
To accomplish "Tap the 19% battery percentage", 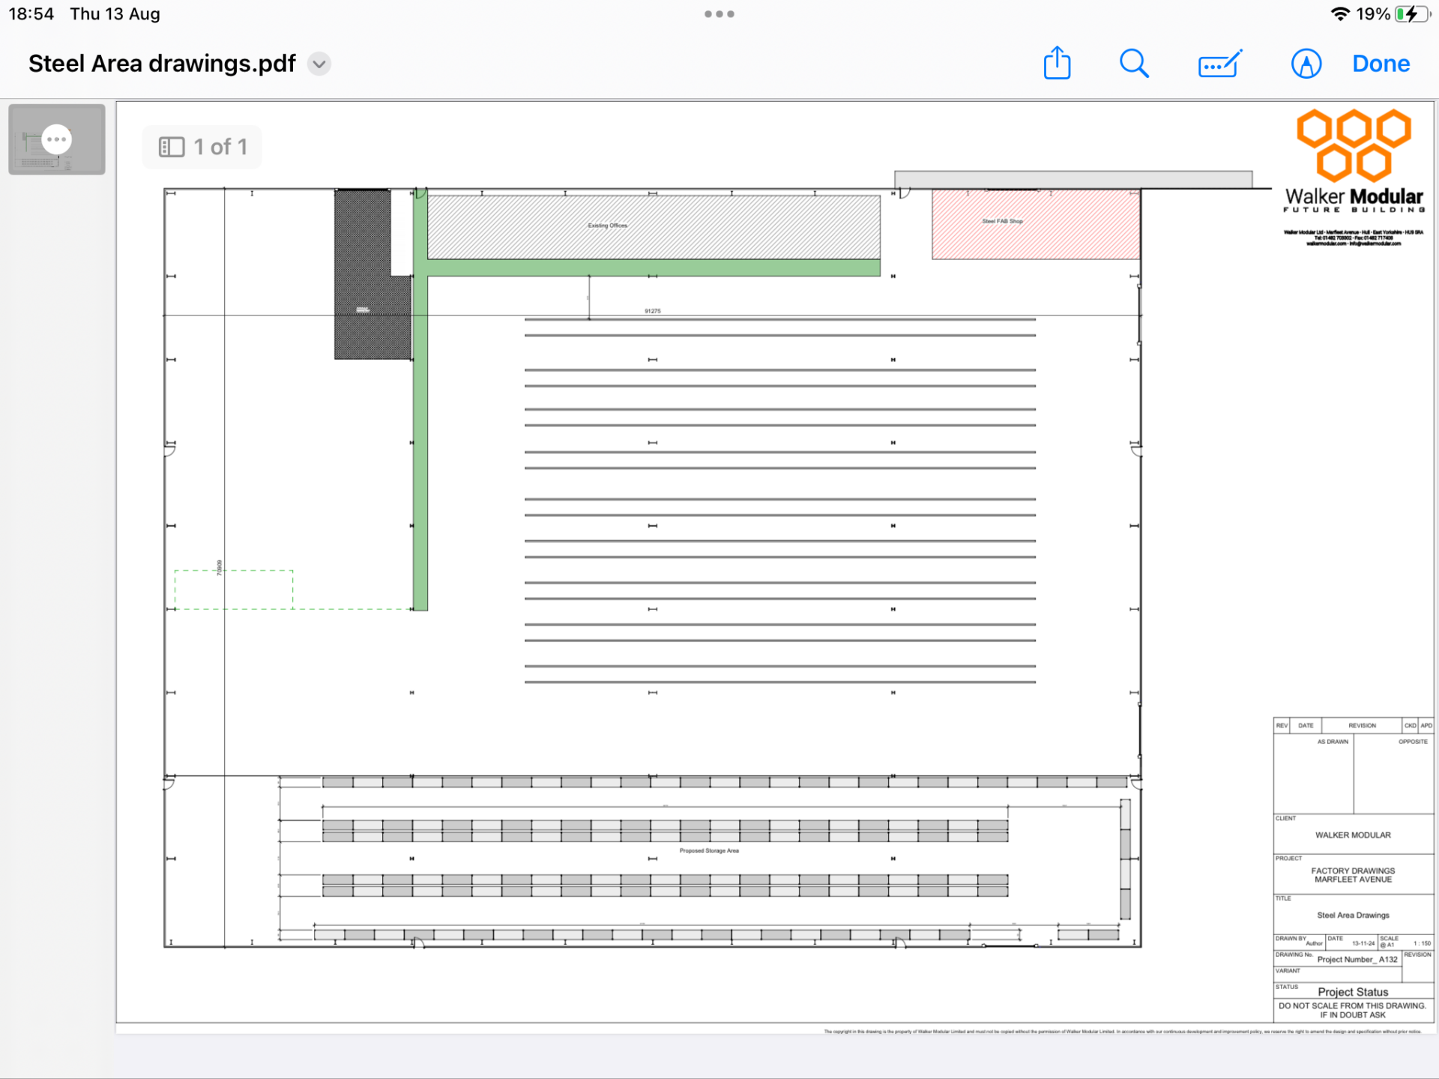I will (1373, 14).
